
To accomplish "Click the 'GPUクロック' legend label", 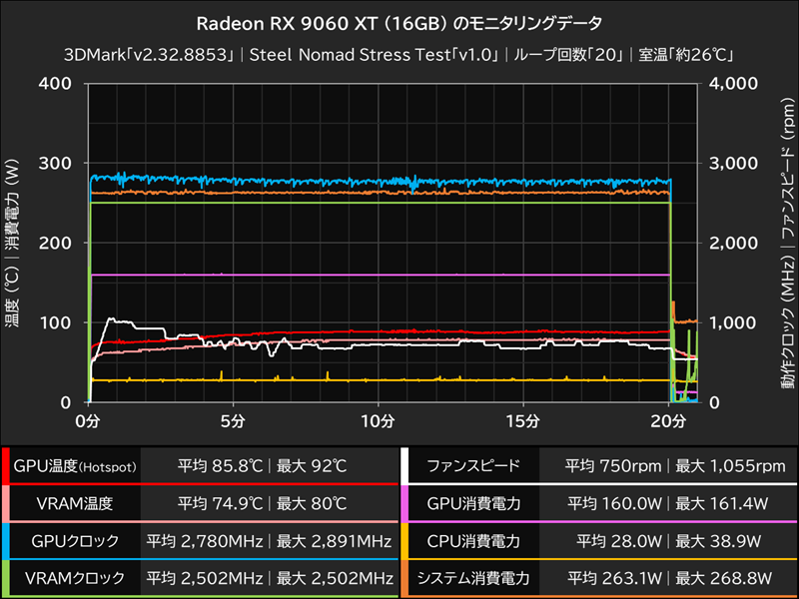I will (75, 541).
